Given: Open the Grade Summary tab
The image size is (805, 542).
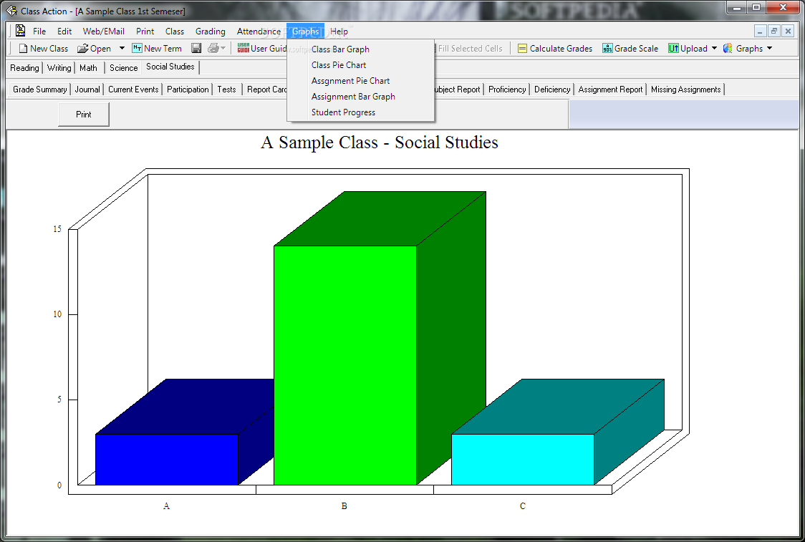Looking at the screenshot, I should [x=39, y=89].
